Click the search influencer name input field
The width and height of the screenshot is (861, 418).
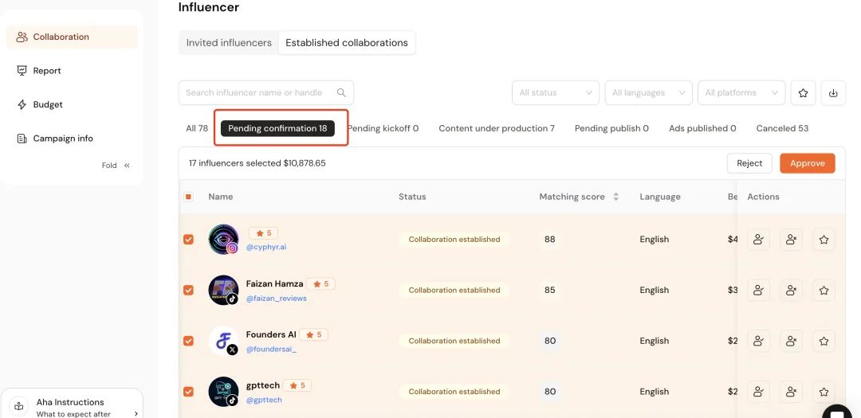[x=255, y=92]
